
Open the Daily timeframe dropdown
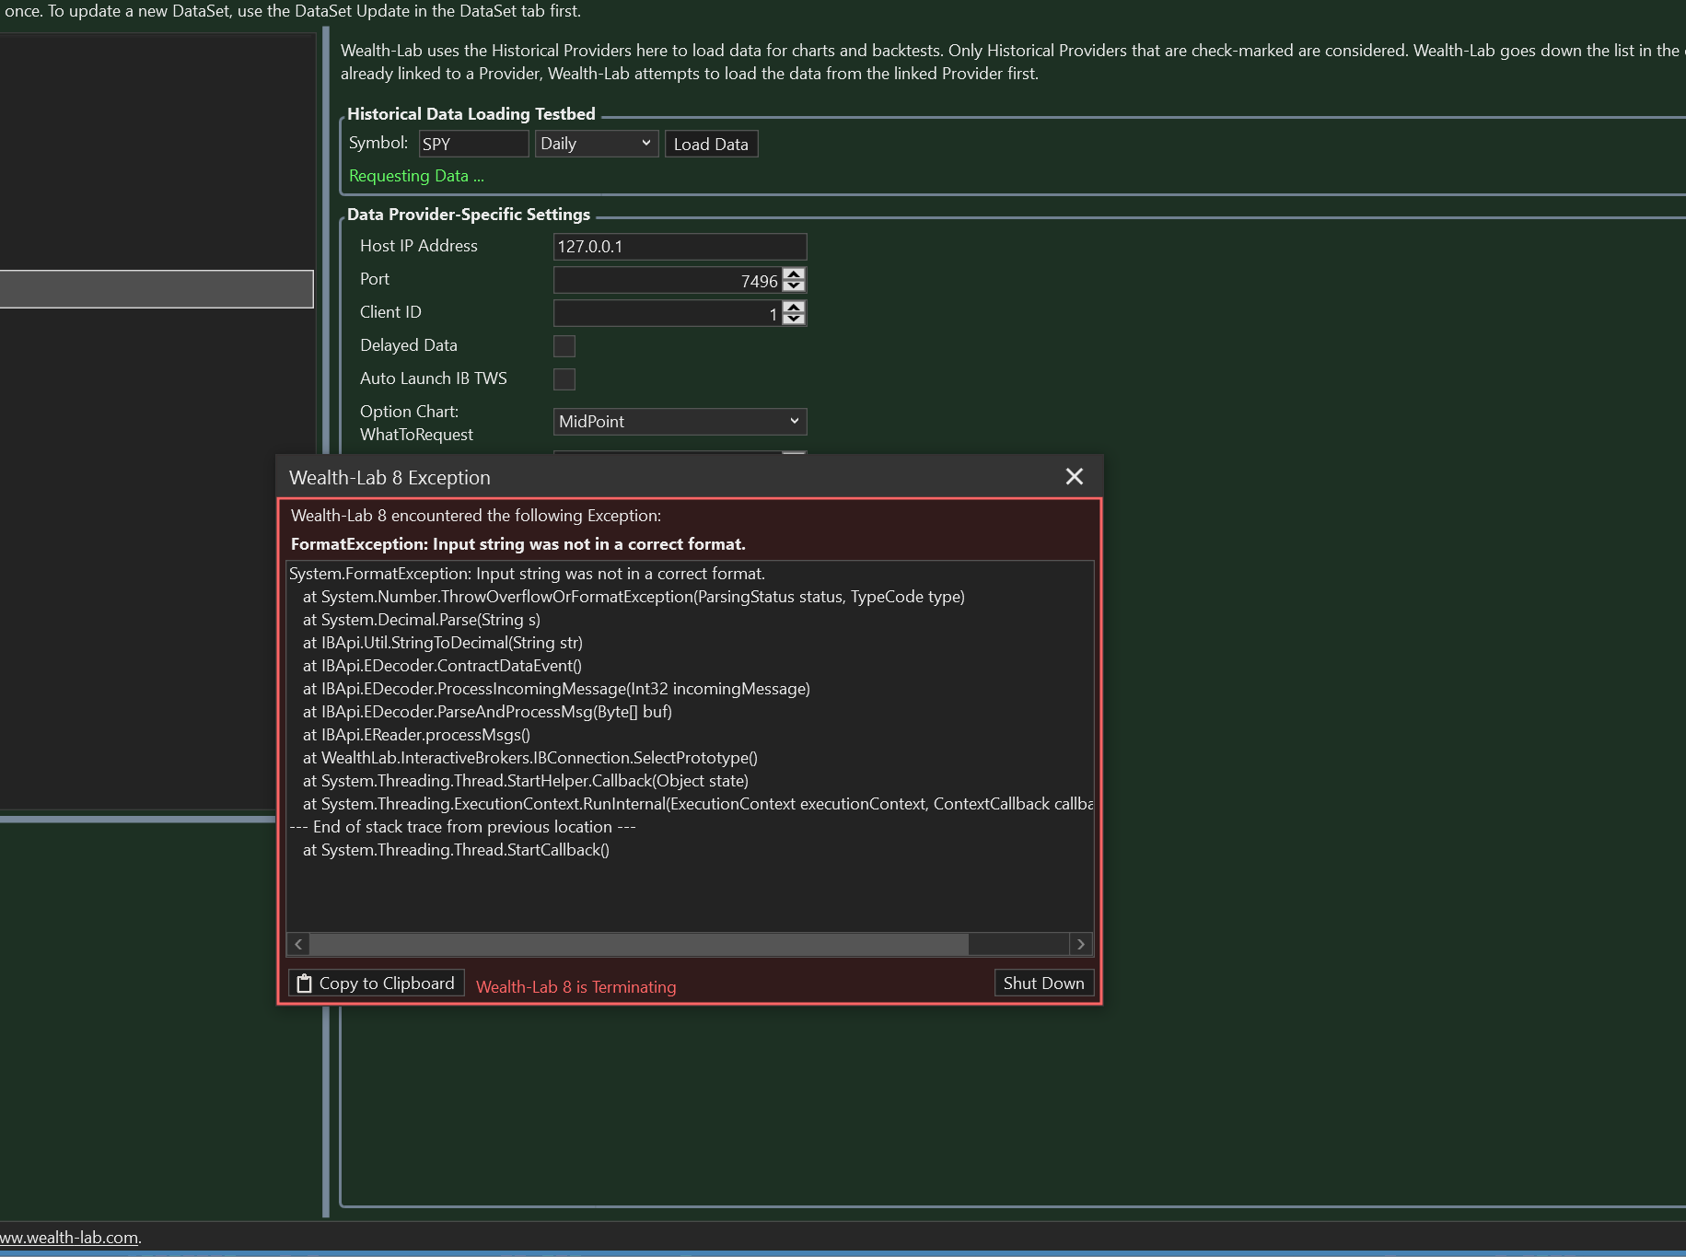(596, 145)
